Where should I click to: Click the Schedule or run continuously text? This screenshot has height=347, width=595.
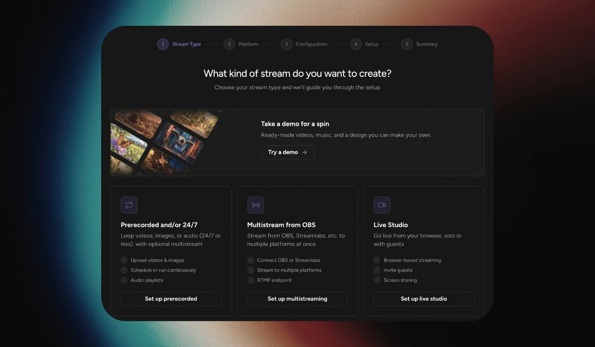pos(164,270)
